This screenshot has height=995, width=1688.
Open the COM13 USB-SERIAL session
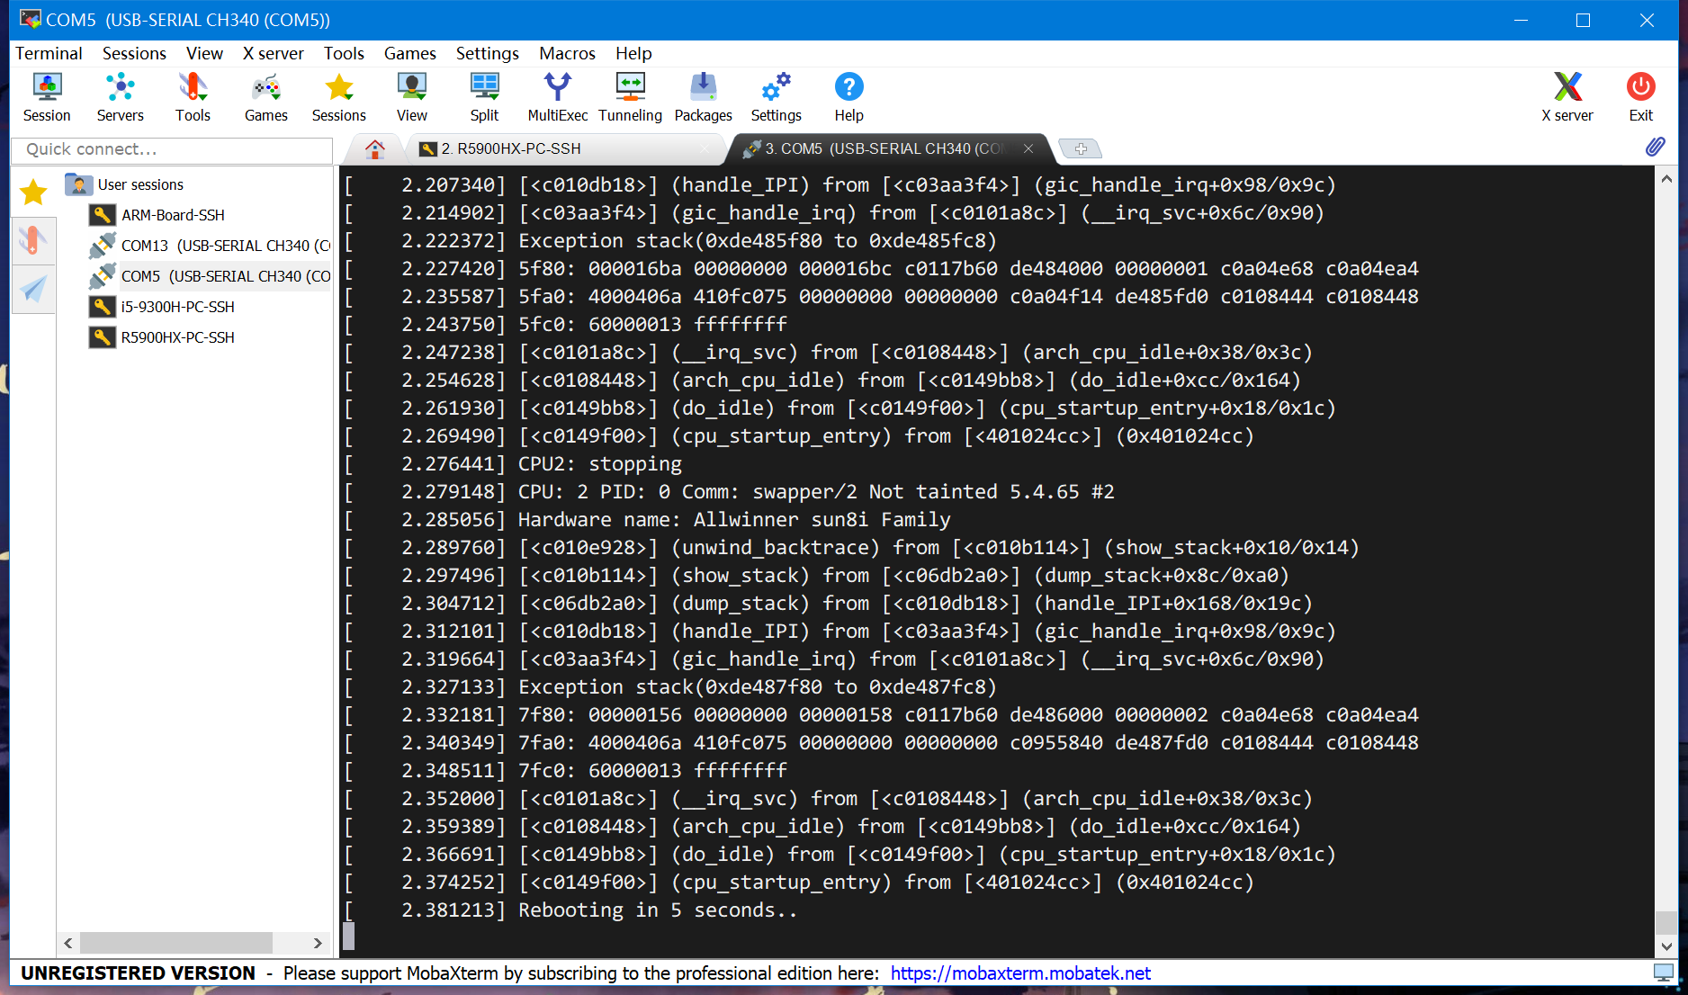click(210, 246)
